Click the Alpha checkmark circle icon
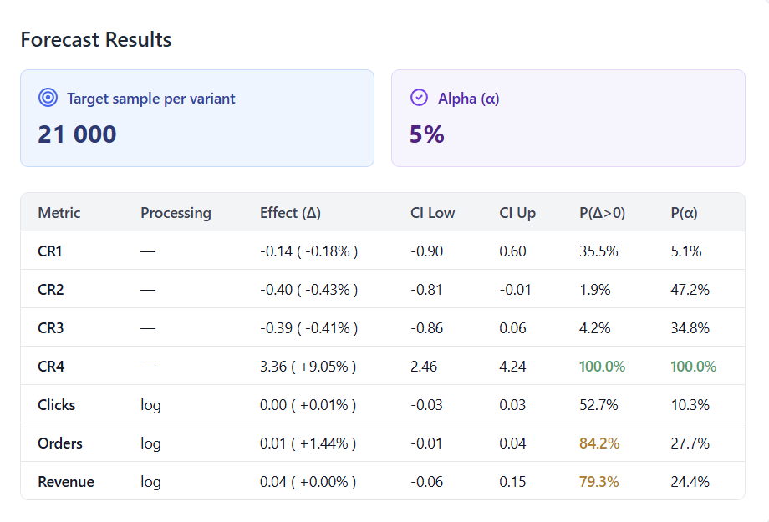This screenshot has height=522, width=769. click(x=418, y=97)
